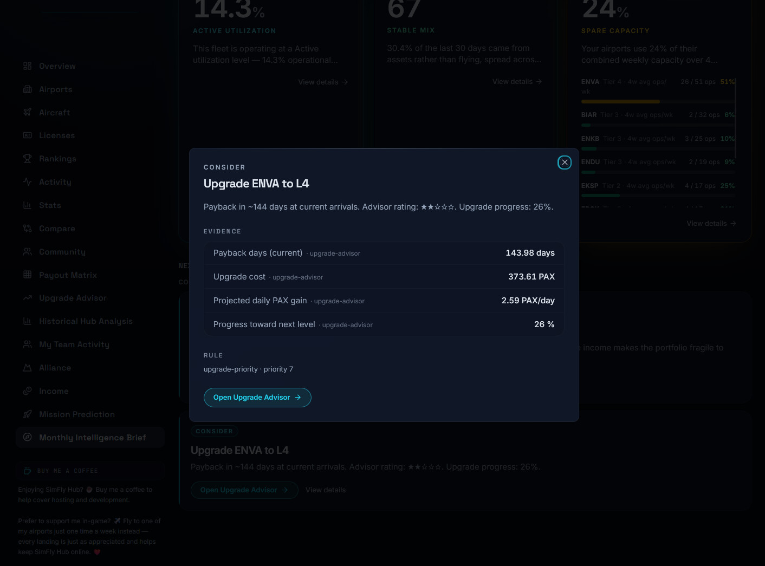The height and width of the screenshot is (566, 765).
Task: Select Historical Hub Analysis
Action: [90, 321]
